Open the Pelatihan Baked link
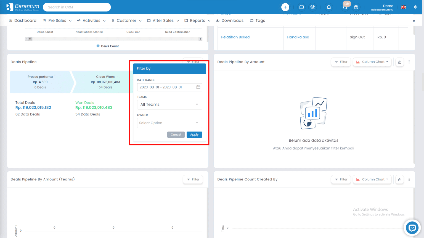424x238 pixels. click(235, 37)
